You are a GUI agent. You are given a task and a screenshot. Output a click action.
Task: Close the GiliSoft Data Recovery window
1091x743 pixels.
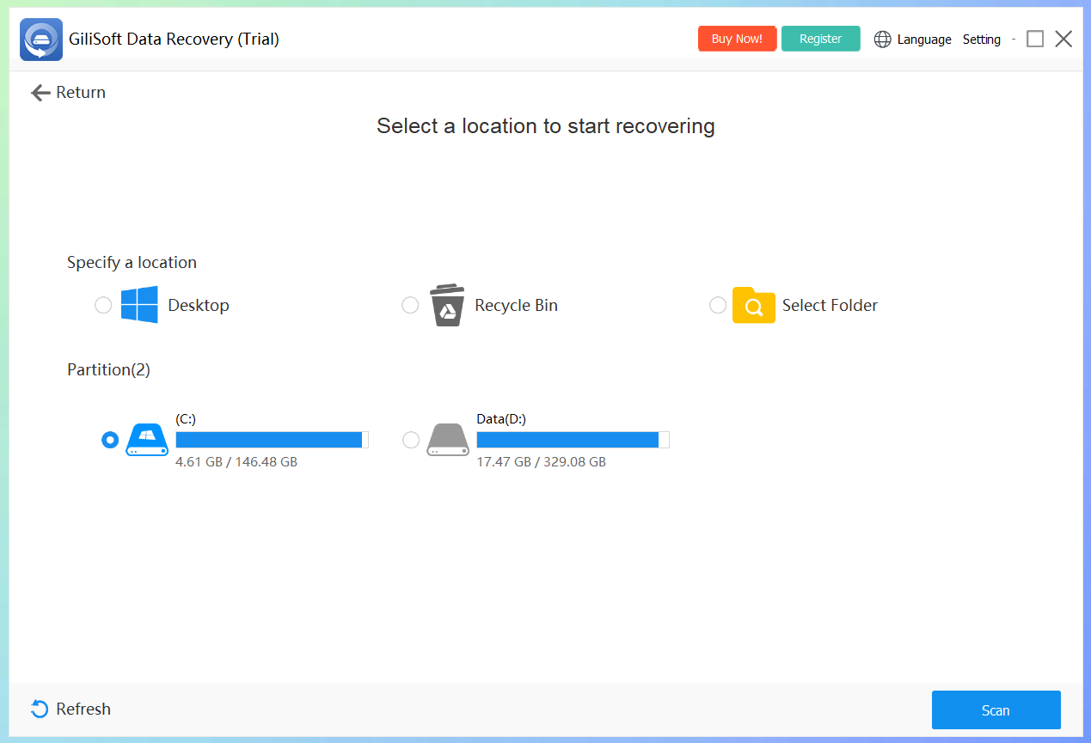(x=1064, y=40)
